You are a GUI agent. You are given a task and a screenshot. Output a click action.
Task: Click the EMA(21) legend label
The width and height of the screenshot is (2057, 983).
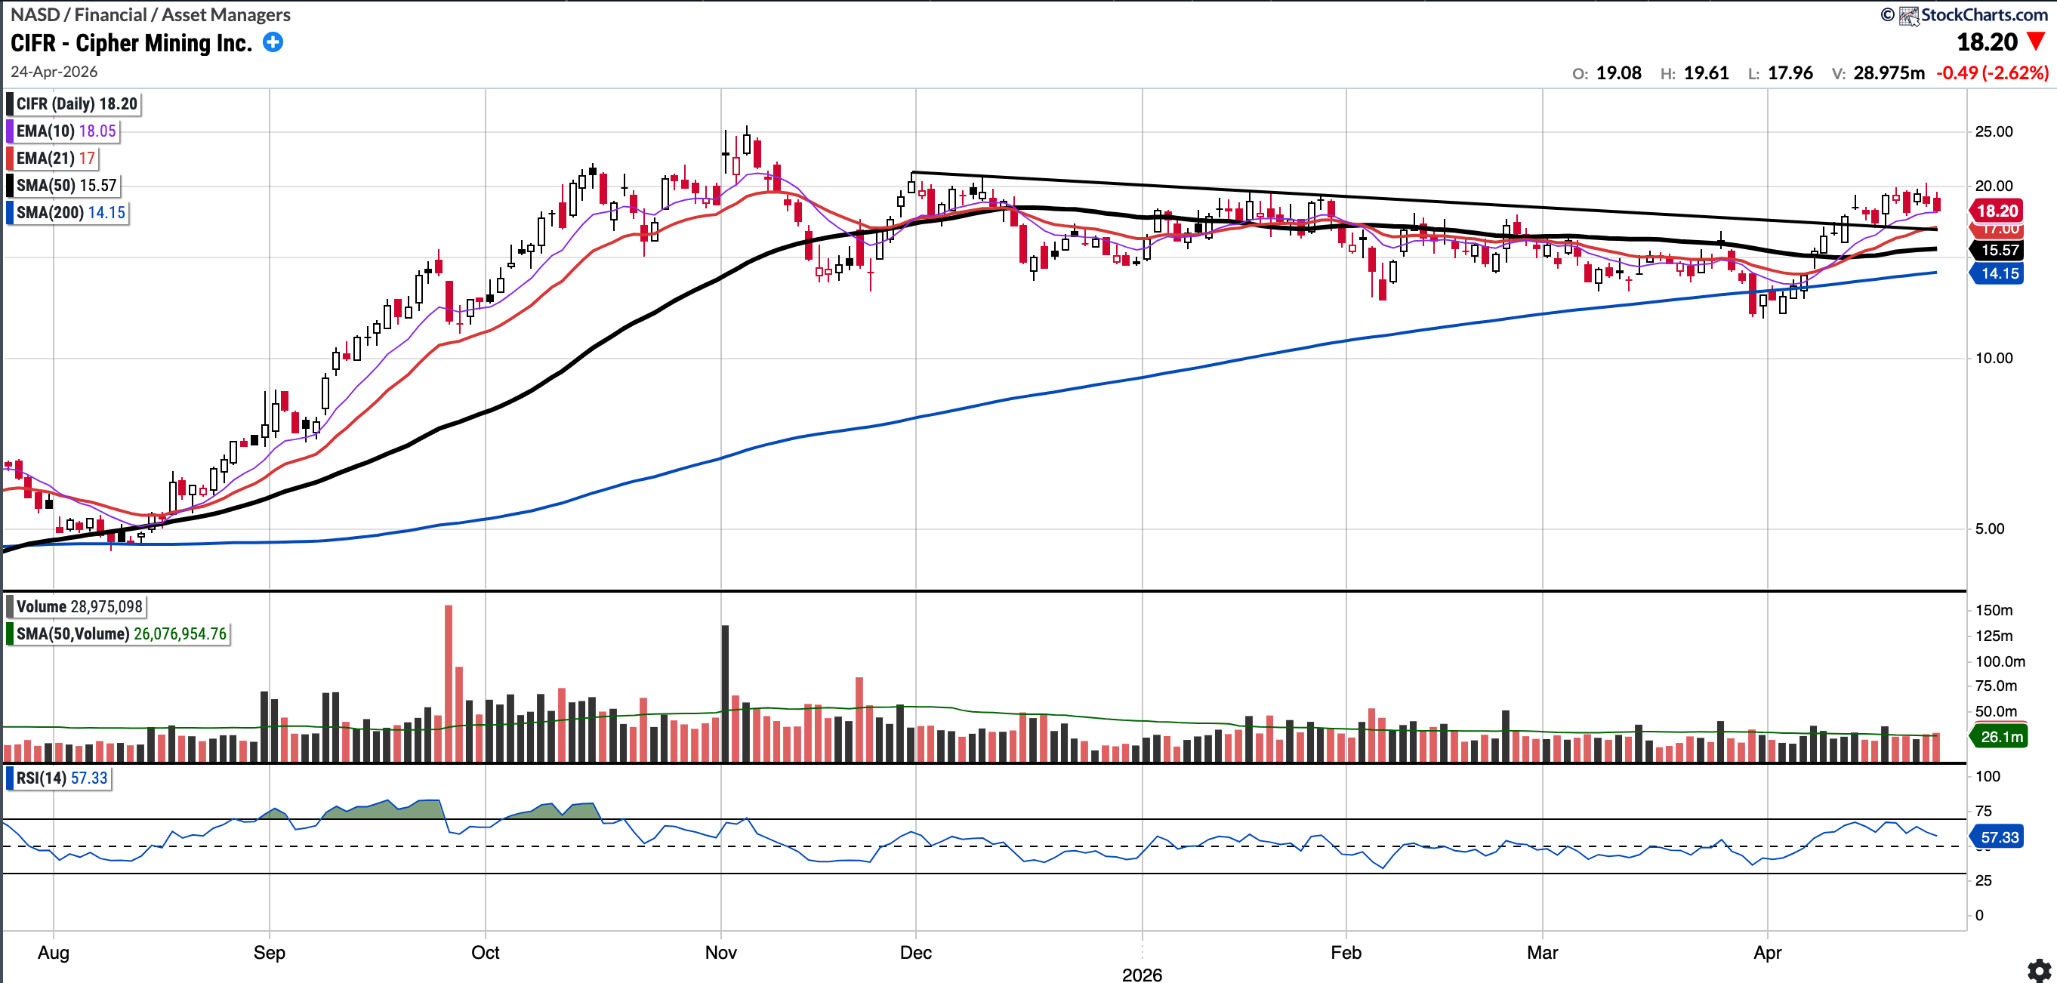click(54, 158)
